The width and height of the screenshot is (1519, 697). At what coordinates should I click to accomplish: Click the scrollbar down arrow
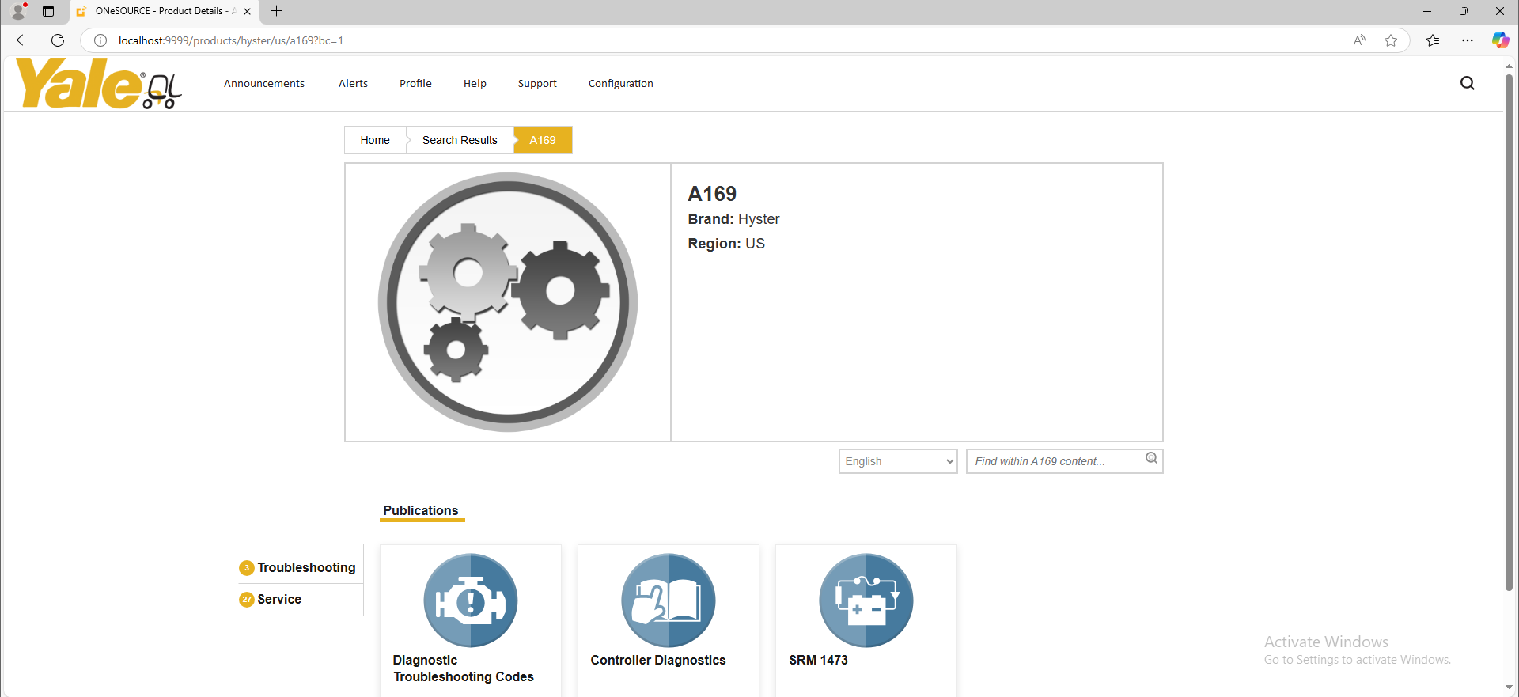click(x=1510, y=688)
